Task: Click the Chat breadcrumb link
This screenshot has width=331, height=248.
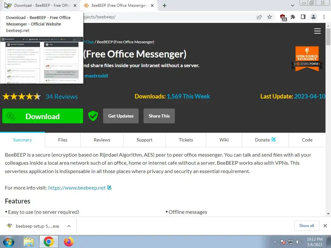Action: click(x=90, y=42)
